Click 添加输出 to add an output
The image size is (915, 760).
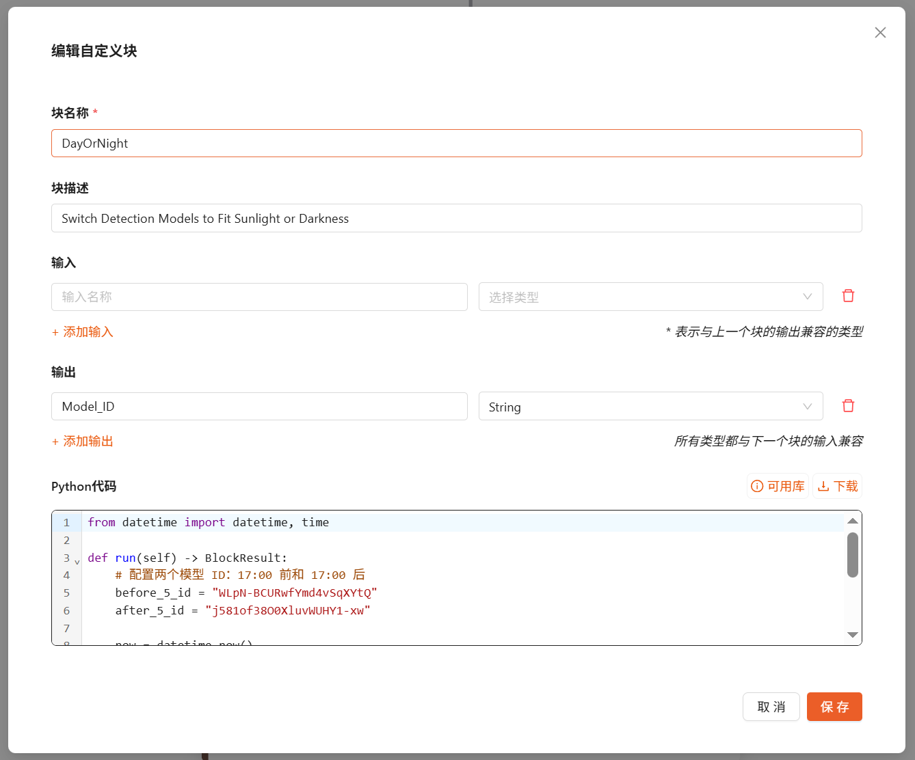83,442
